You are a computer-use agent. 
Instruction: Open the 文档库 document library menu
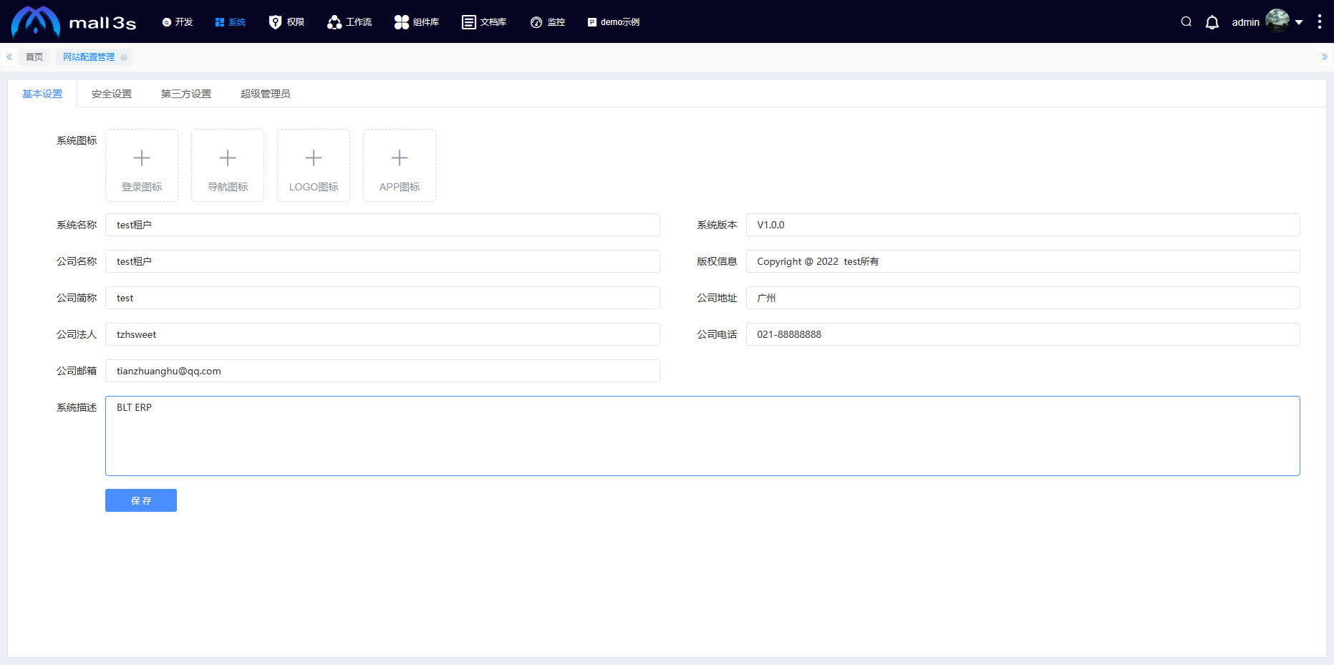[484, 22]
